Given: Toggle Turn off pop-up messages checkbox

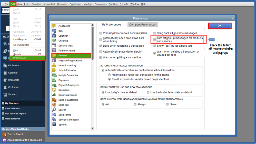Looking at the screenshot, I should click(x=154, y=40).
